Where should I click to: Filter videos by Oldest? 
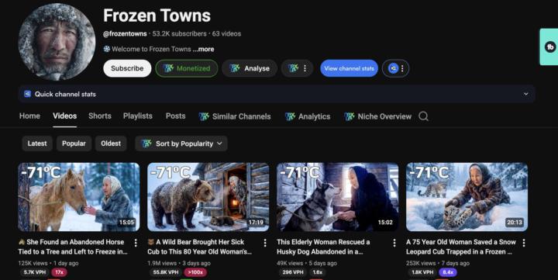111,143
